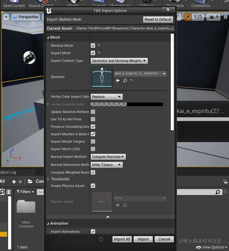Uncheck Create Physics Asset

pyautogui.click(x=93, y=186)
